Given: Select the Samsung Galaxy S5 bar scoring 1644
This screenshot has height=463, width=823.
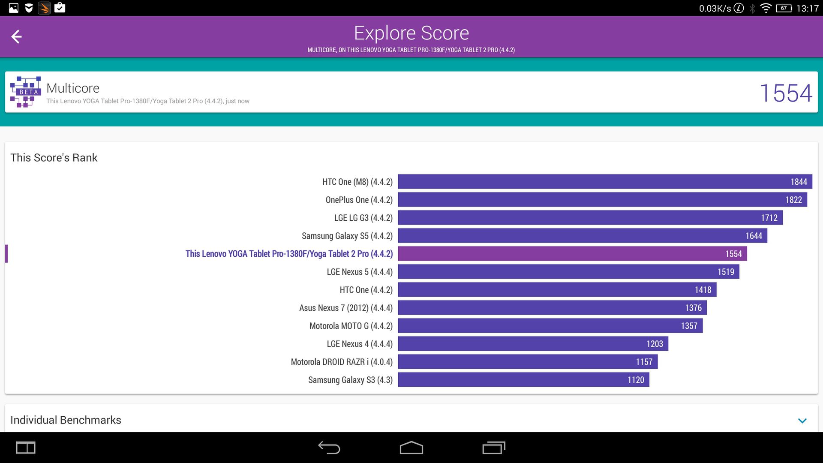Looking at the screenshot, I should [x=583, y=236].
